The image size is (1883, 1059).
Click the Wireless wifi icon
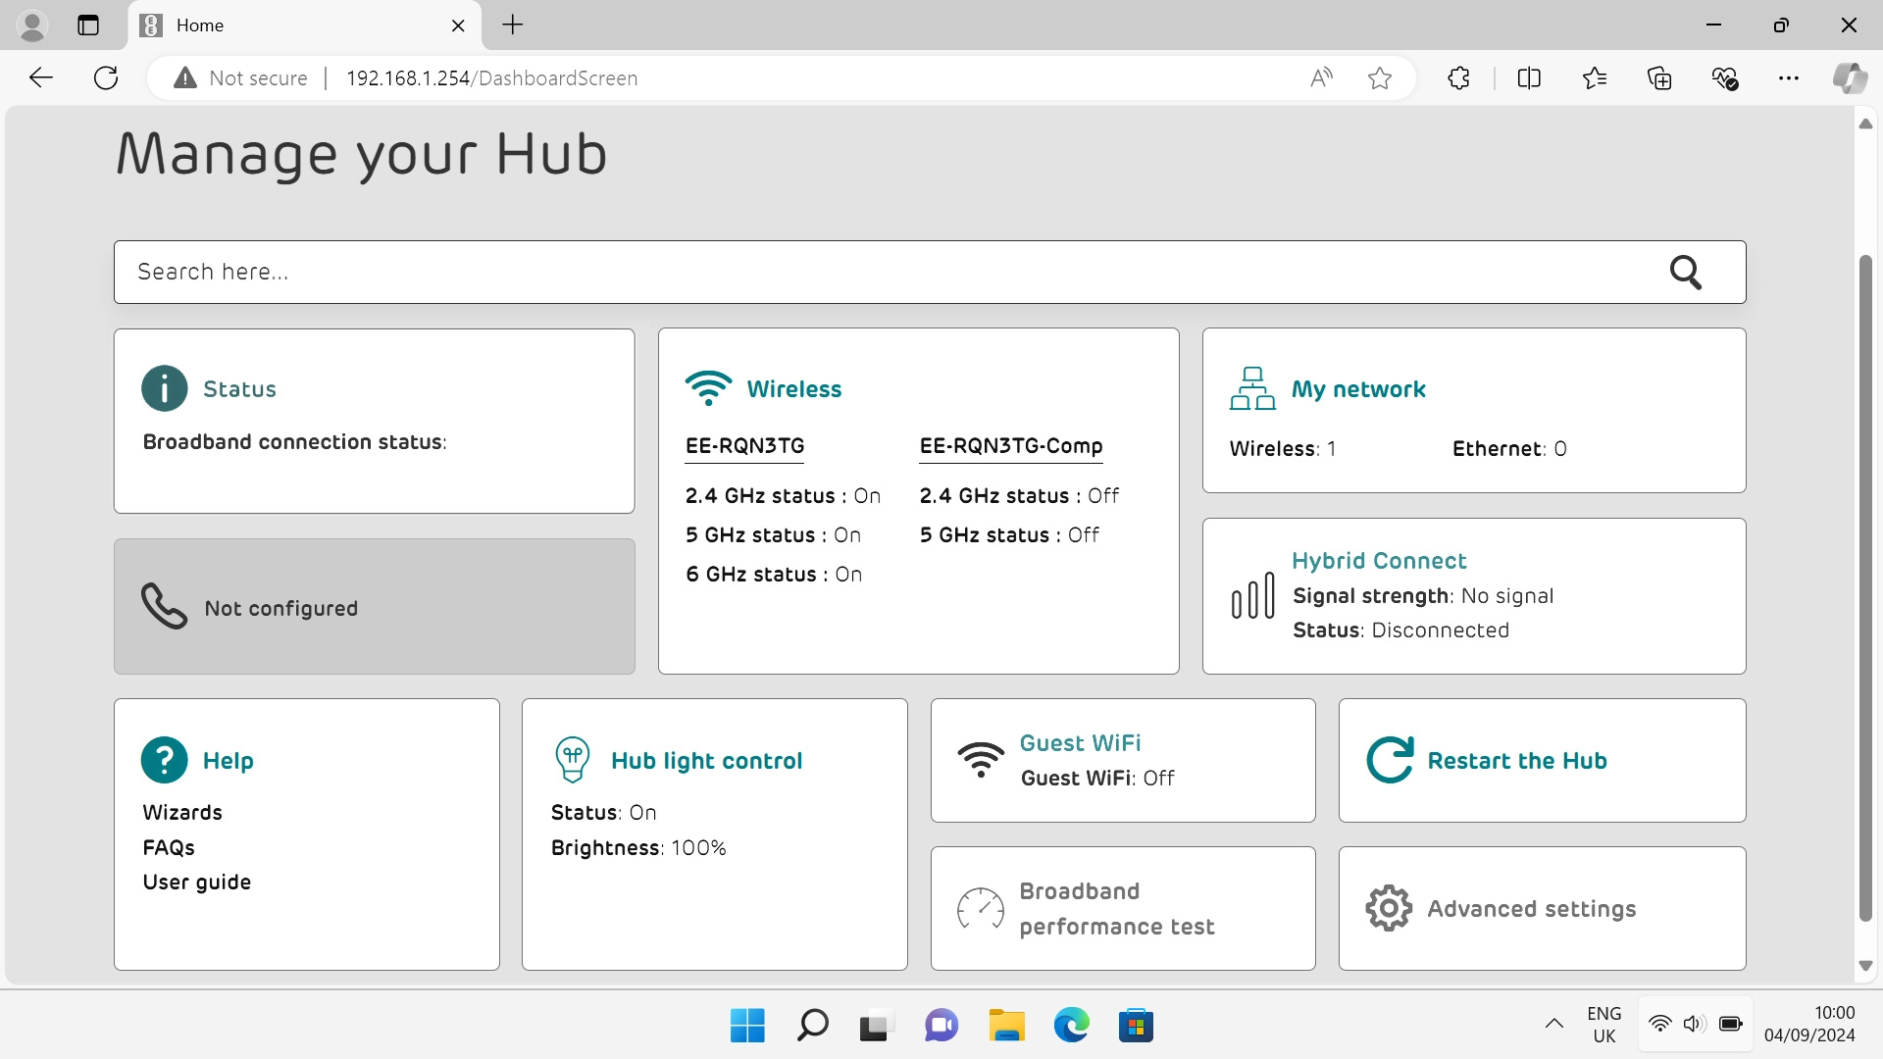[x=708, y=388]
